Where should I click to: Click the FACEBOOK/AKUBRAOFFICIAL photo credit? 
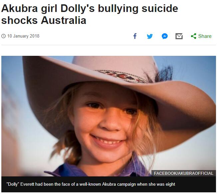(184, 173)
